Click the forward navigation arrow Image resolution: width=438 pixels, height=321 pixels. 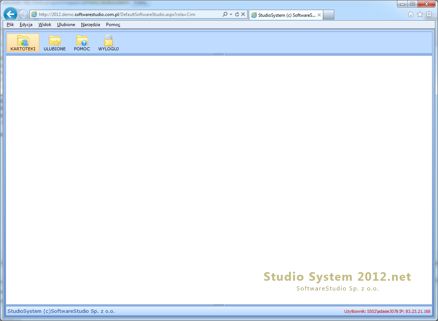23,14
